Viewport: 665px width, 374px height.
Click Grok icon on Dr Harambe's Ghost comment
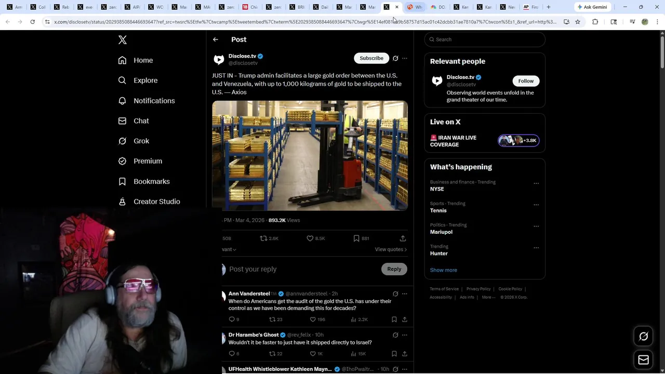point(395,335)
